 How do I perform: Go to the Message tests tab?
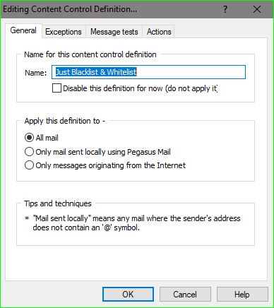[114, 32]
